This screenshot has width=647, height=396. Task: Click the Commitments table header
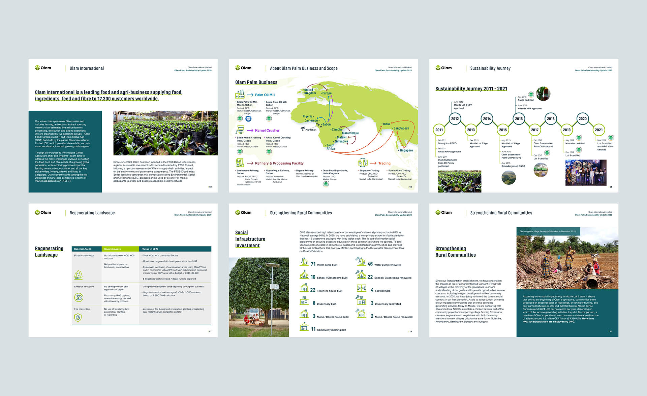120,249
